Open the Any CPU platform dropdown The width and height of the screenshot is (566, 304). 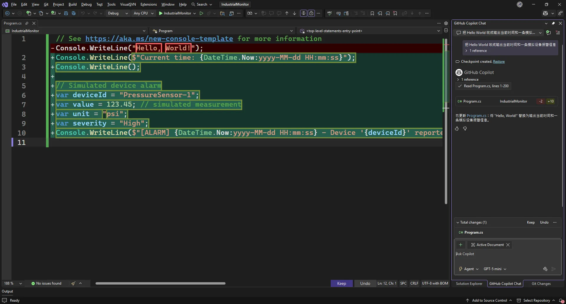pos(144,13)
